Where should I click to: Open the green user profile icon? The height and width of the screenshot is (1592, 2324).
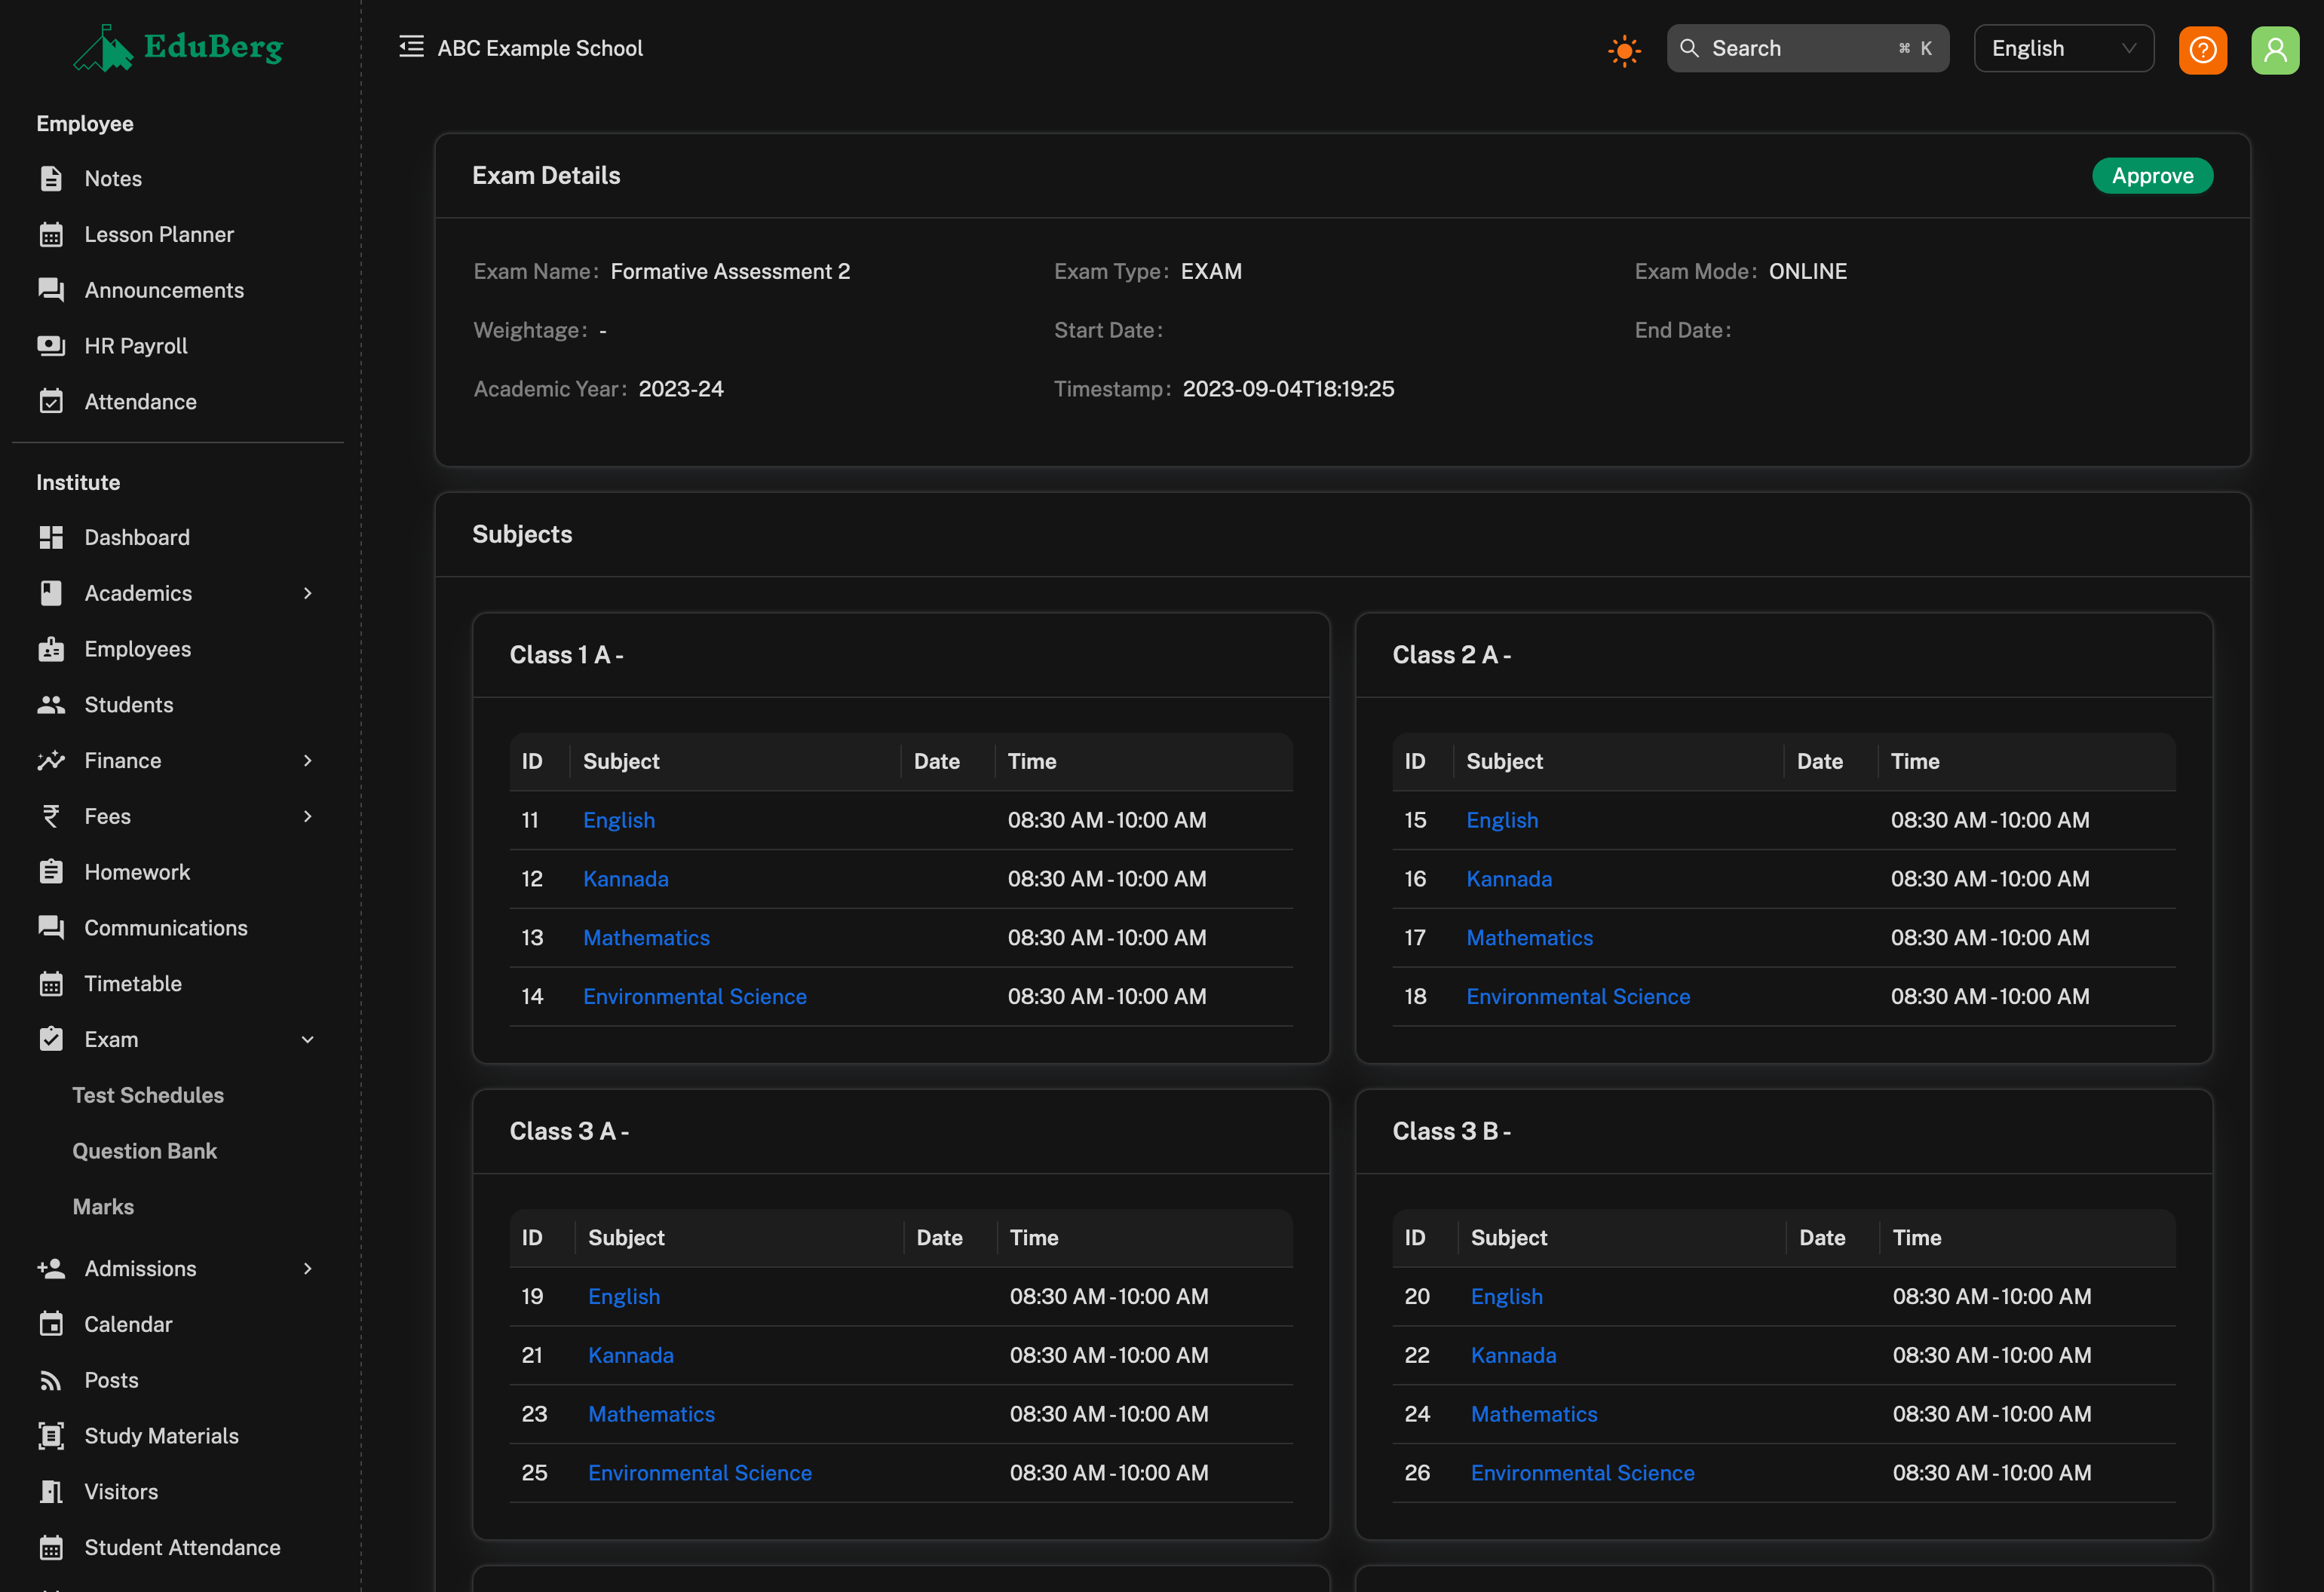(2274, 49)
